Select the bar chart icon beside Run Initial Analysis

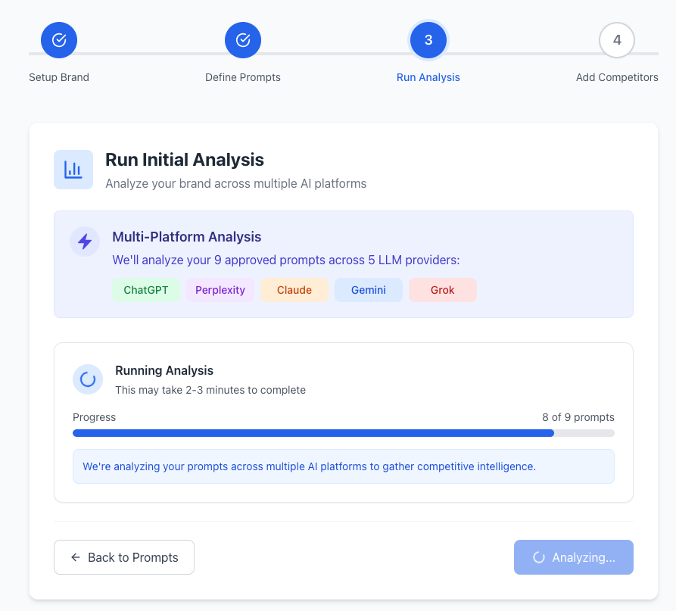pos(73,169)
